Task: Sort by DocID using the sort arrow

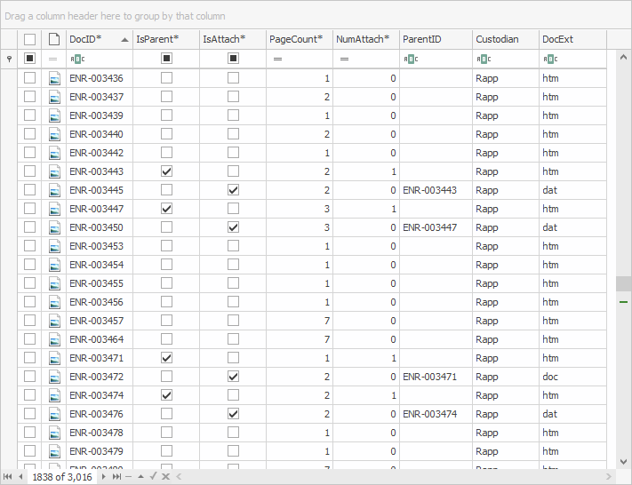Action: [124, 39]
